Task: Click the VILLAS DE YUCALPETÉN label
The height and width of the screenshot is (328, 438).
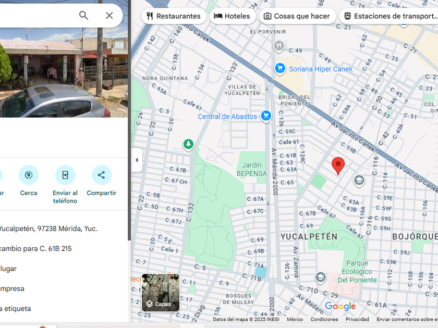Action: [x=242, y=90]
